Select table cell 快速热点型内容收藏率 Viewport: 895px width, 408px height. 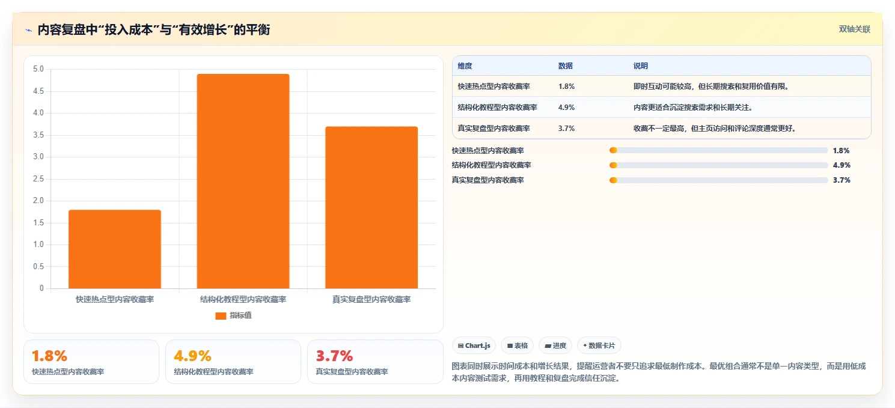[x=493, y=87]
